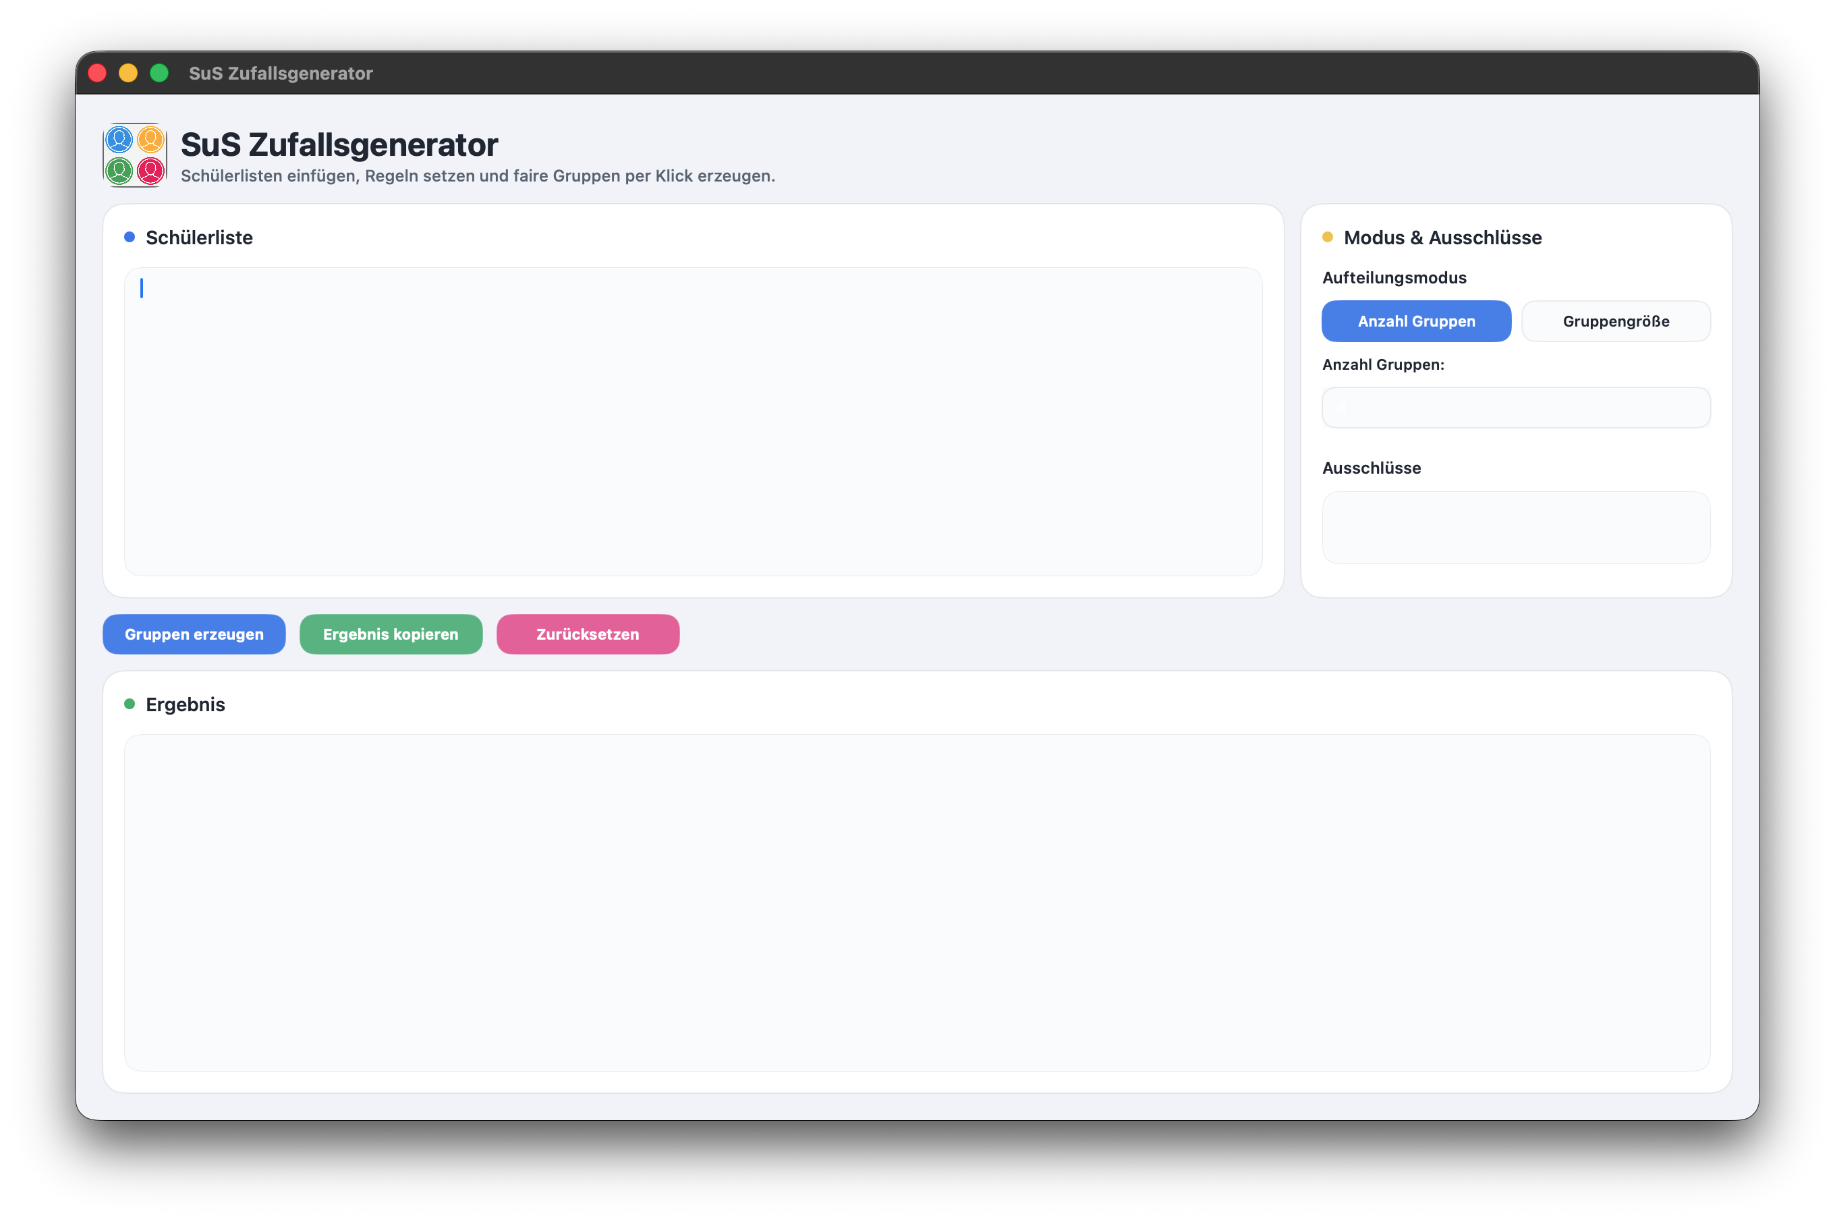The height and width of the screenshot is (1220, 1835).
Task: Click the orange person in the logo
Action: point(150,140)
